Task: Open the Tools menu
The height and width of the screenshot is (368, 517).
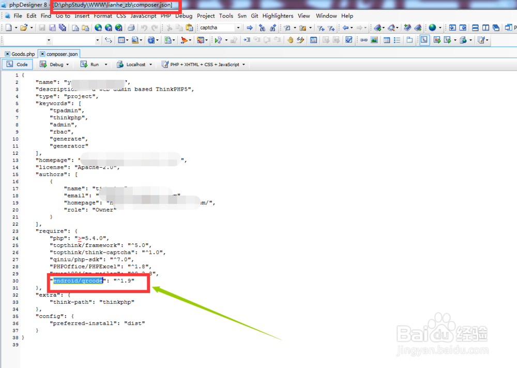Action: click(x=226, y=16)
